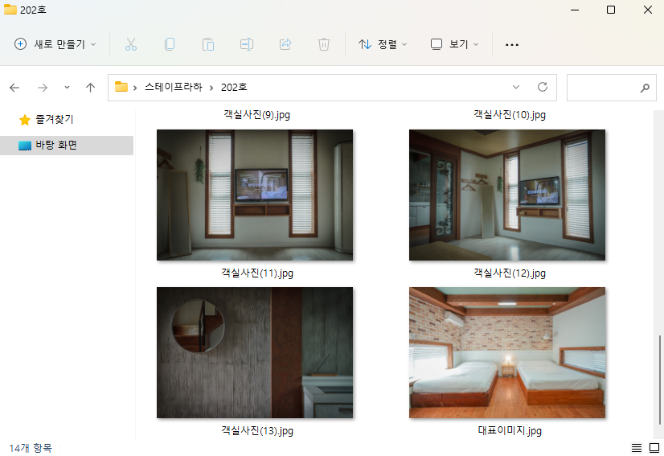Close the 202호 window
The height and width of the screenshot is (456, 664).
(x=647, y=10)
